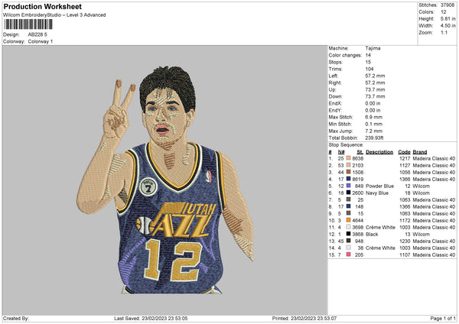The height and width of the screenshot is (324, 459).
Task: Click the stitch count '8638' in row 1
Action: tap(358, 158)
